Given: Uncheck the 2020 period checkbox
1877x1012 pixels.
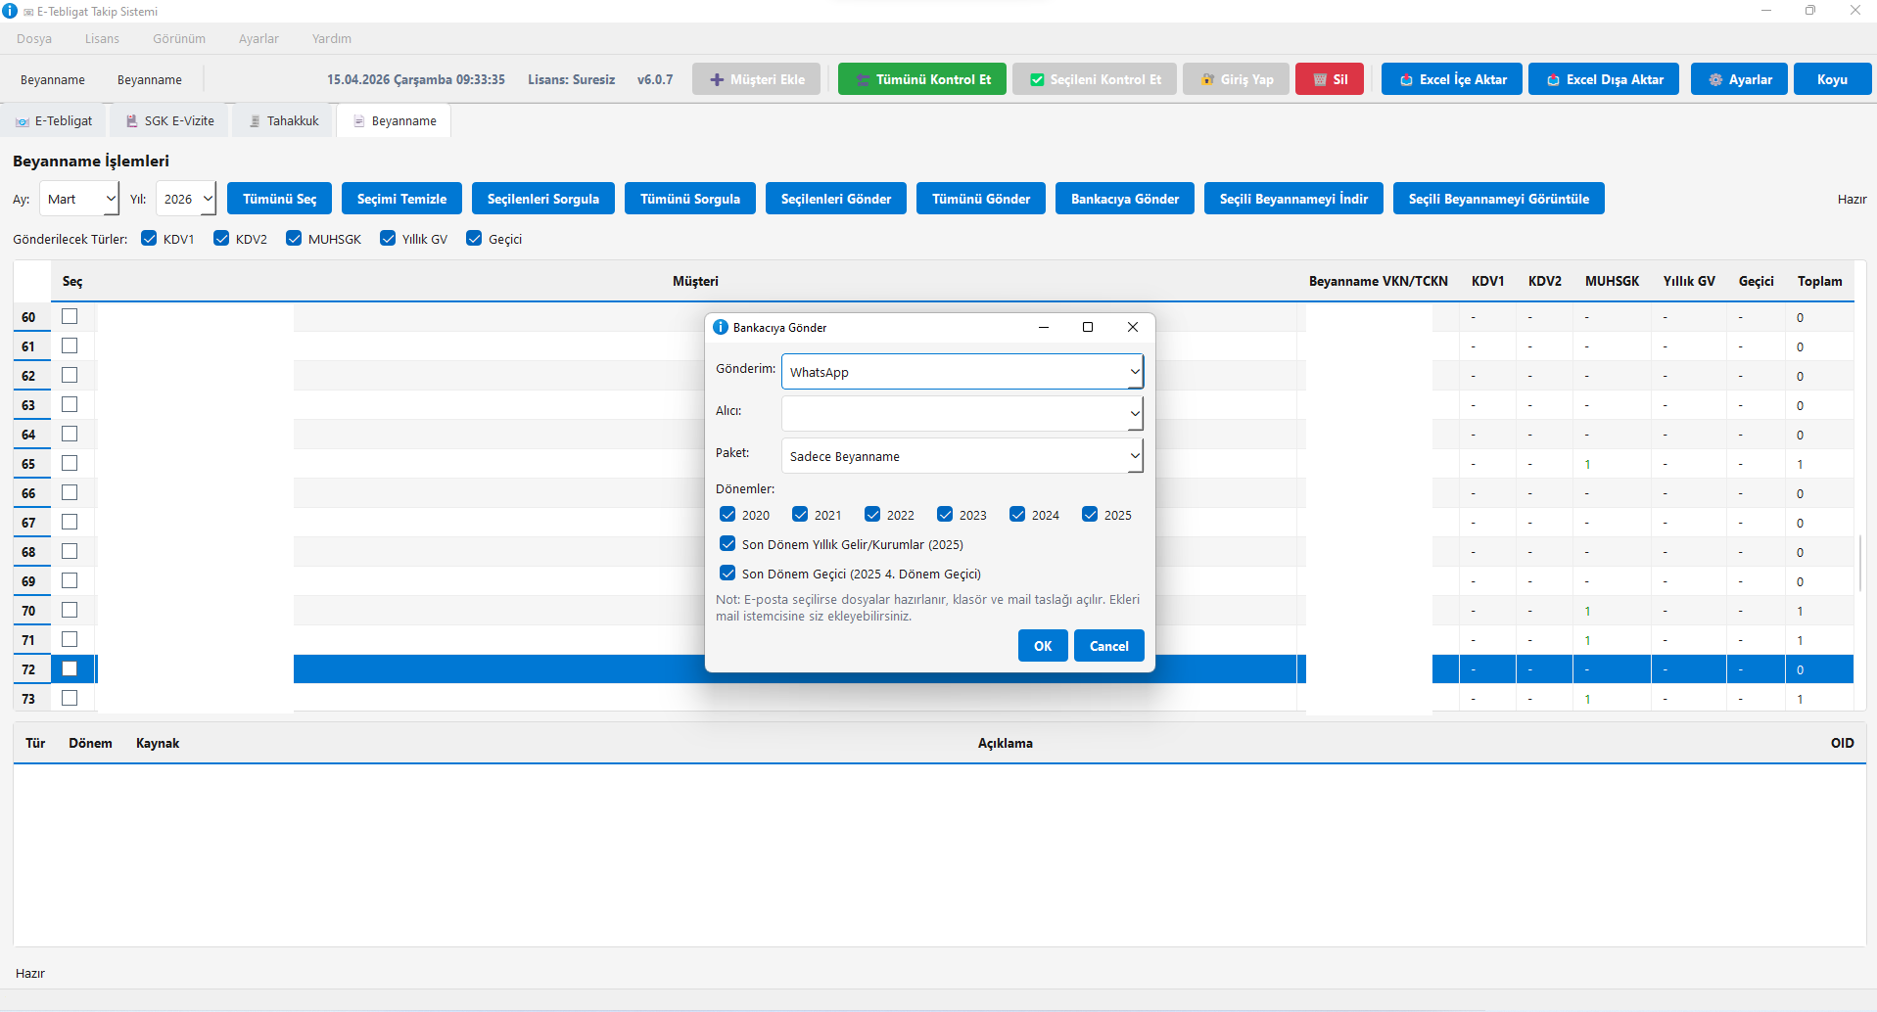Looking at the screenshot, I should coord(727,515).
